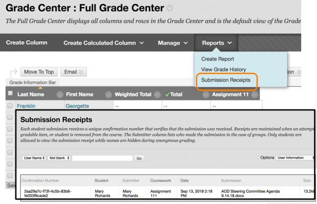Open the Grade Center title options chevron
Image resolution: width=317 pixels, height=204 pixels.
point(170,8)
